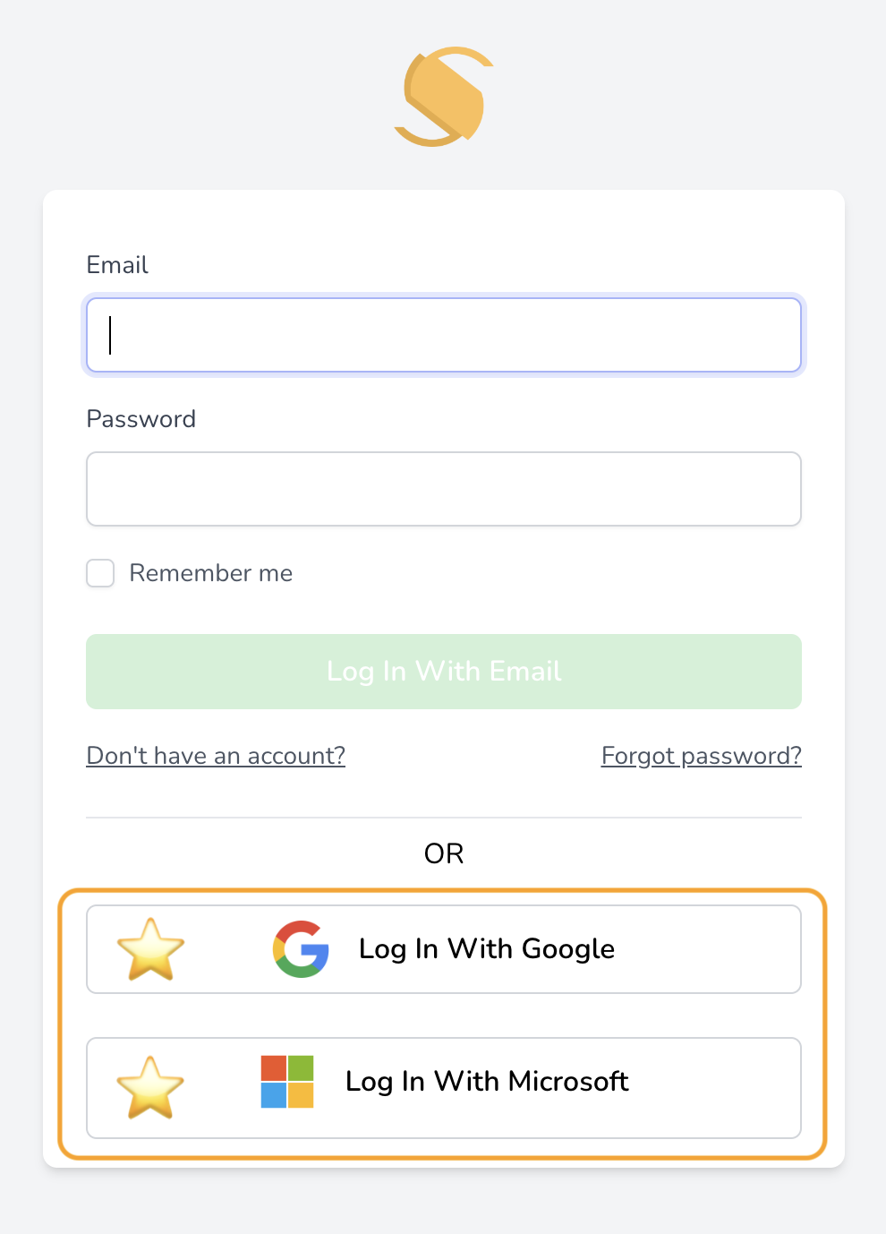Screen dimensions: 886x1234
Task: Click the golden S logo at top
Action: click(x=444, y=97)
